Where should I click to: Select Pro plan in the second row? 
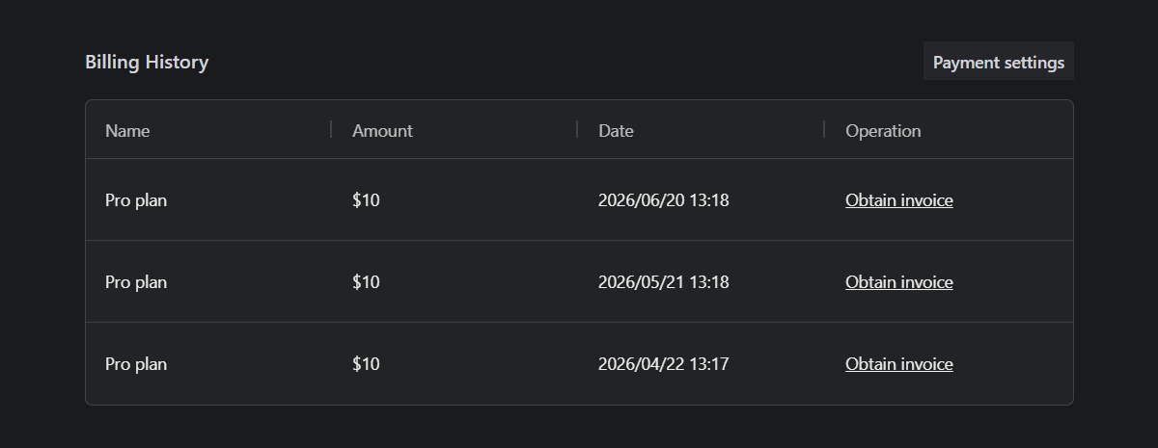(136, 282)
